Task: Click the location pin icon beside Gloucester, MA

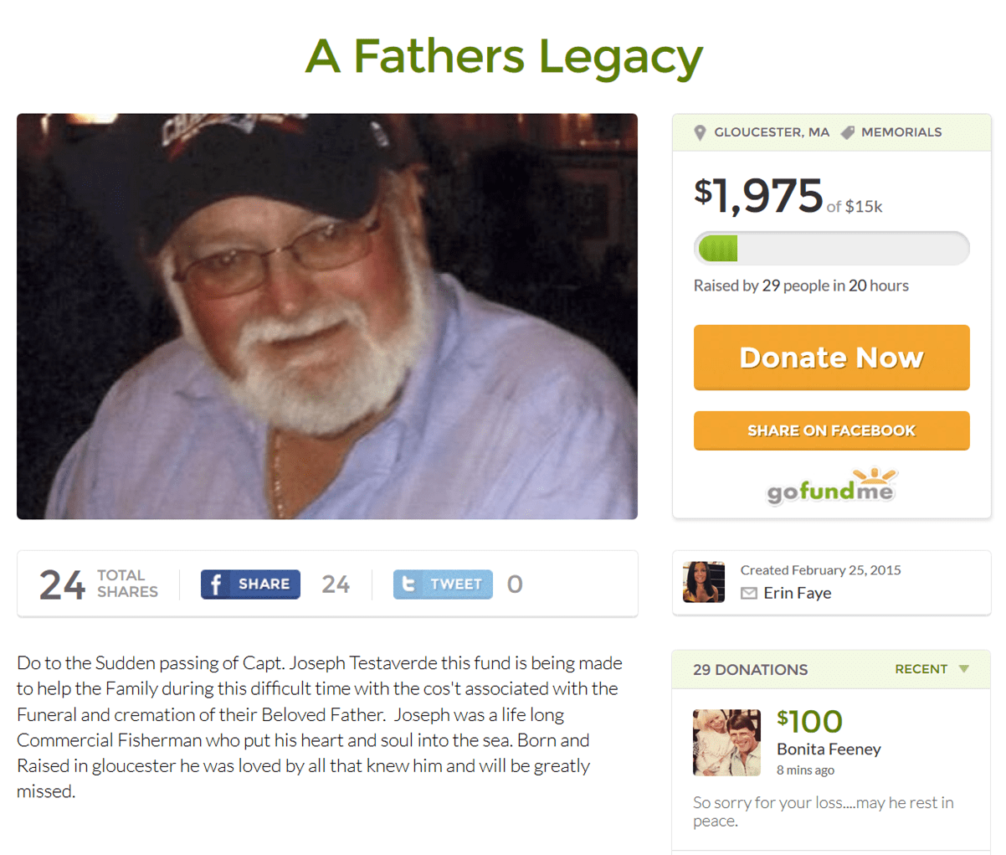Action: coord(701,132)
